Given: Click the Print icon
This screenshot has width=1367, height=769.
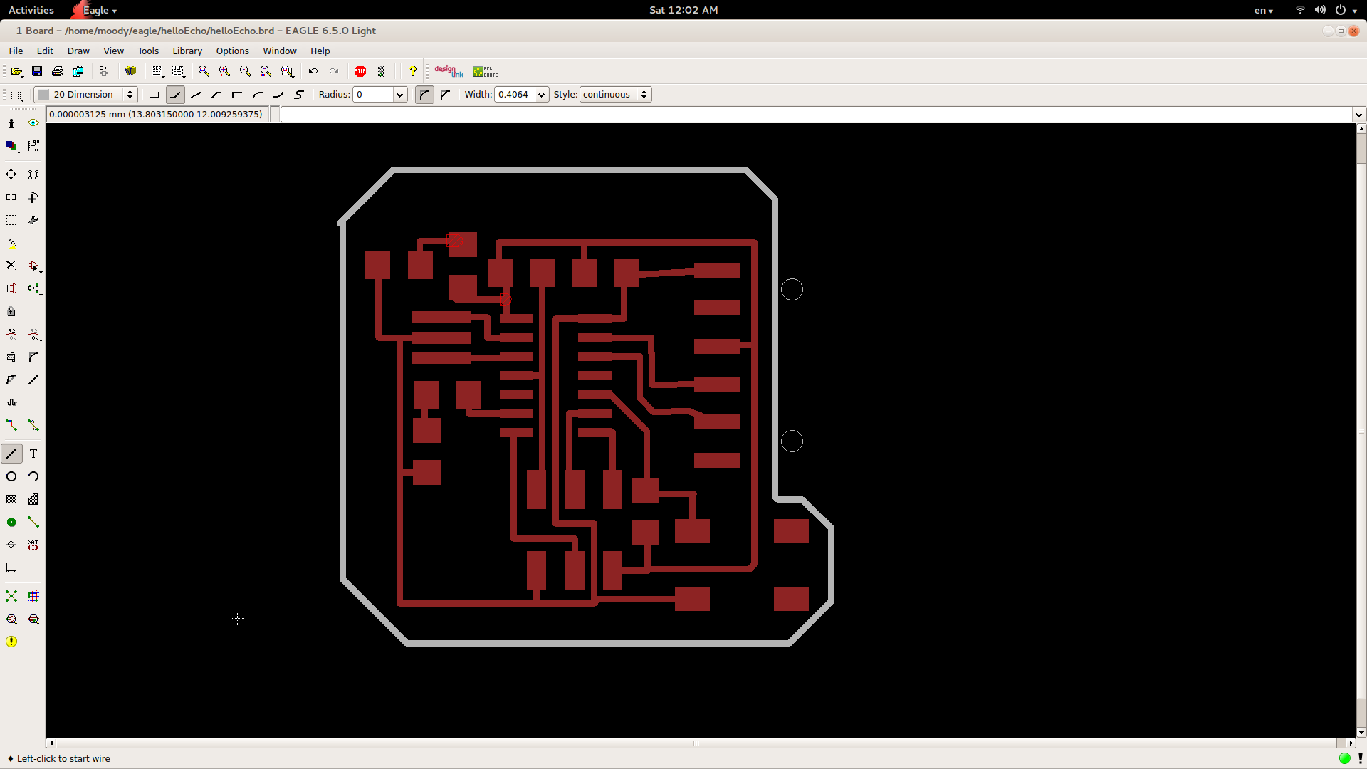Looking at the screenshot, I should tap(58, 71).
